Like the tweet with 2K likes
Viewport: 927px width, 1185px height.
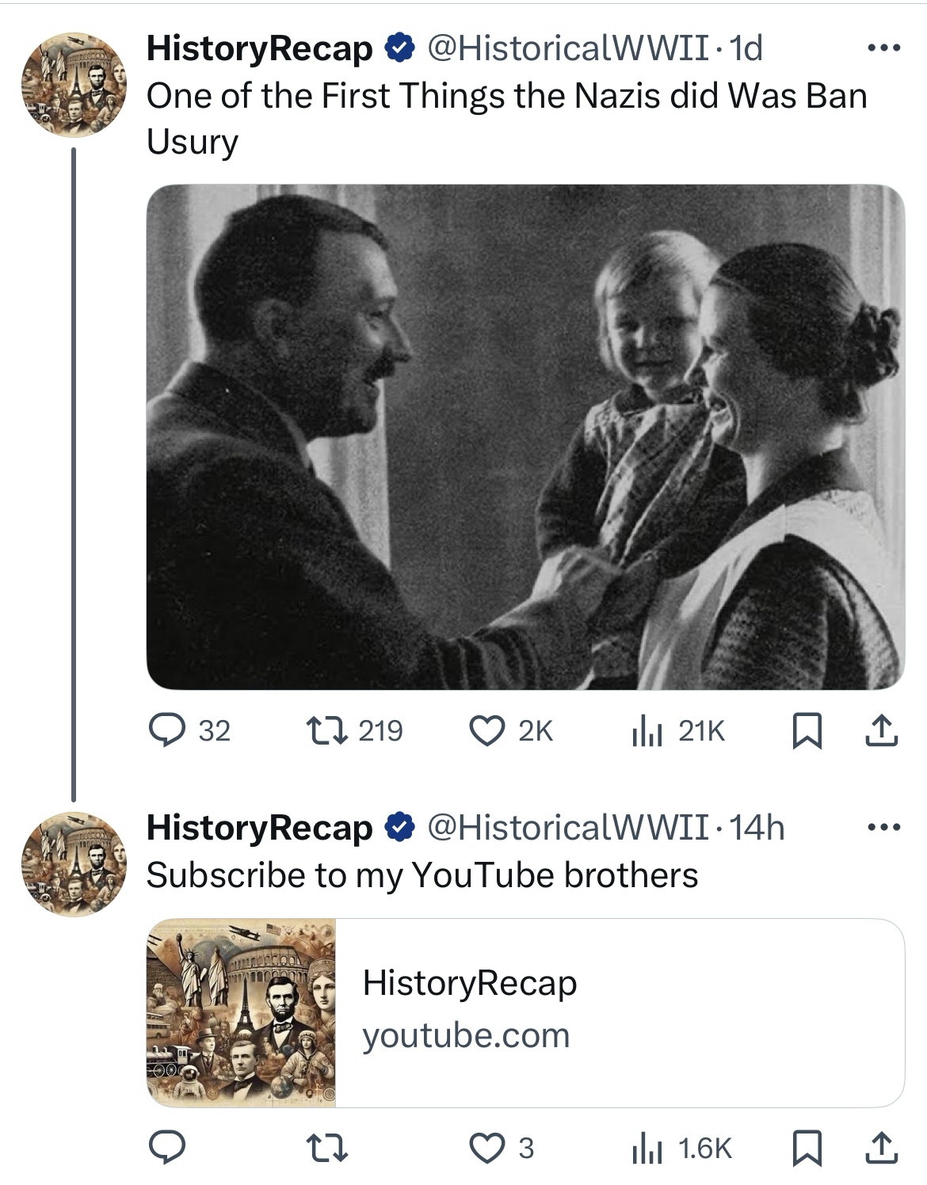pyautogui.click(x=486, y=730)
